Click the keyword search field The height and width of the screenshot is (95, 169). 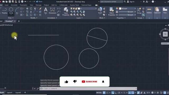(x=111, y=2)
